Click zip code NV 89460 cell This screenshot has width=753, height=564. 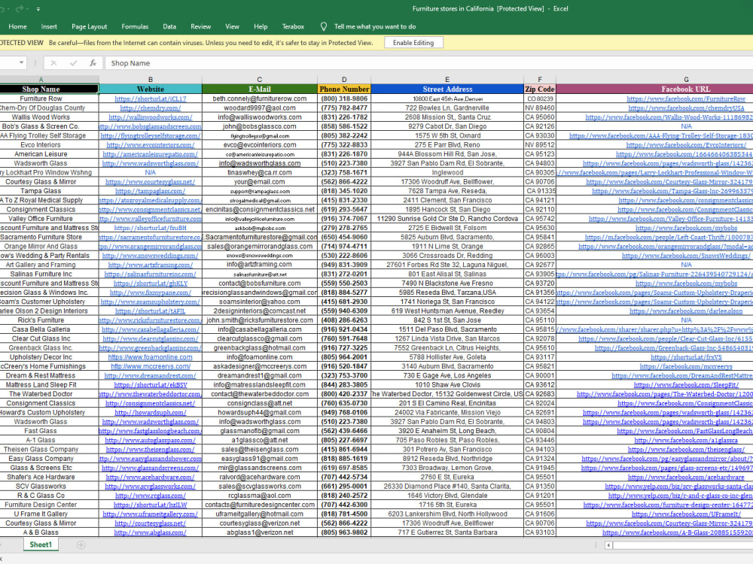click(540, 108)
